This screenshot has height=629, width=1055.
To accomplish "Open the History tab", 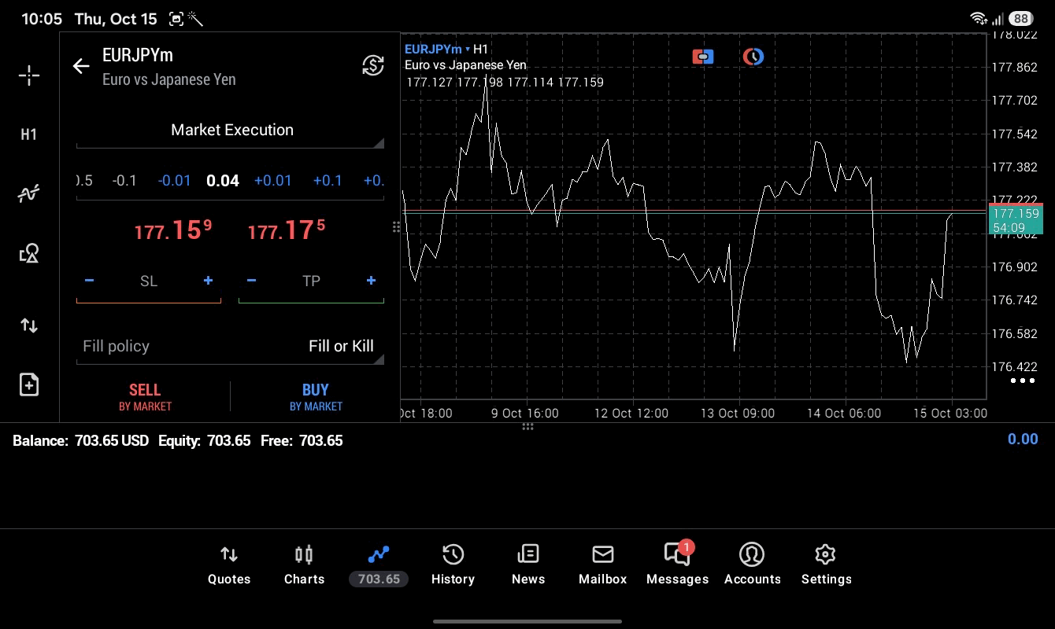I will click(x=453, y=565).
